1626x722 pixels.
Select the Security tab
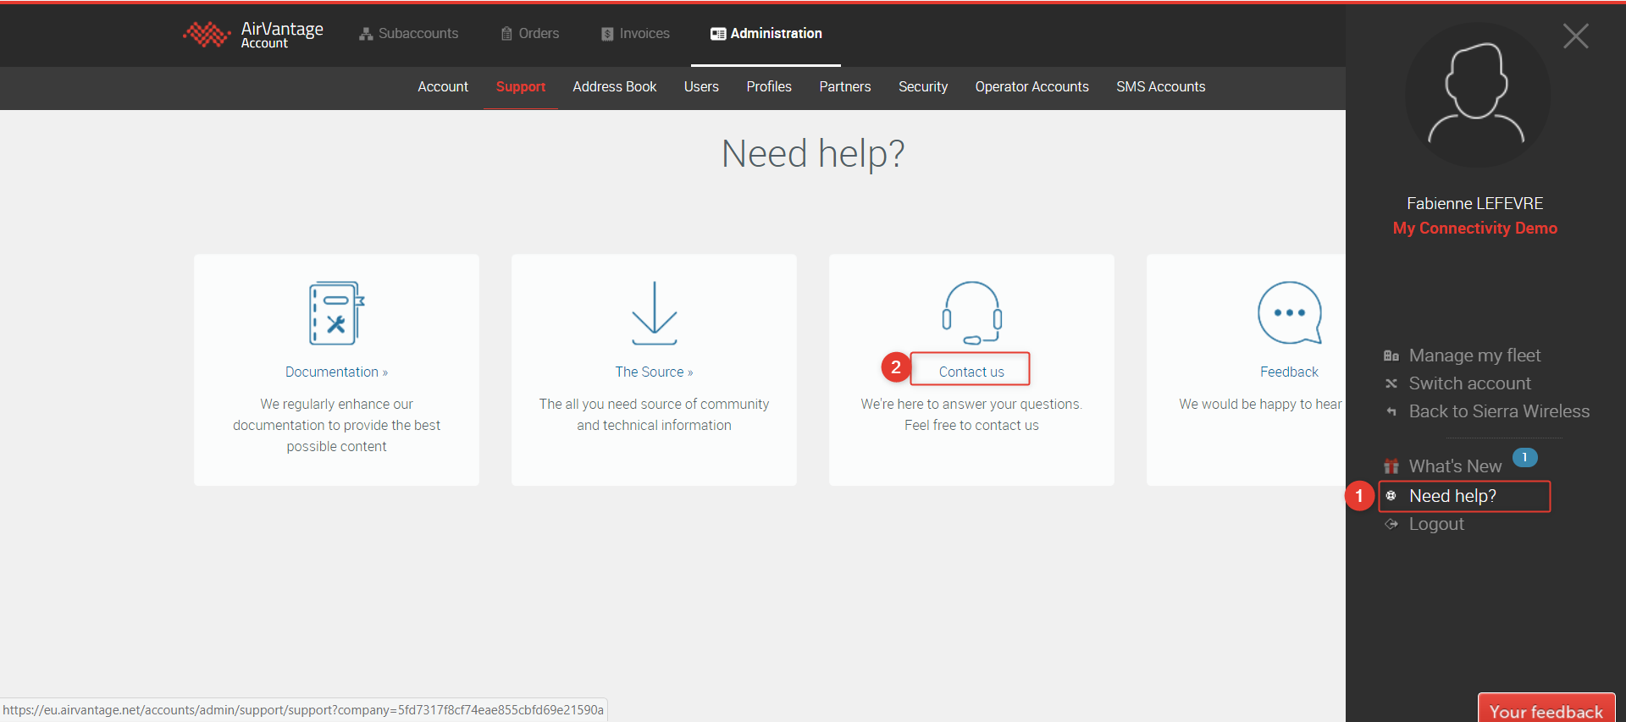[x=922, y=87]
